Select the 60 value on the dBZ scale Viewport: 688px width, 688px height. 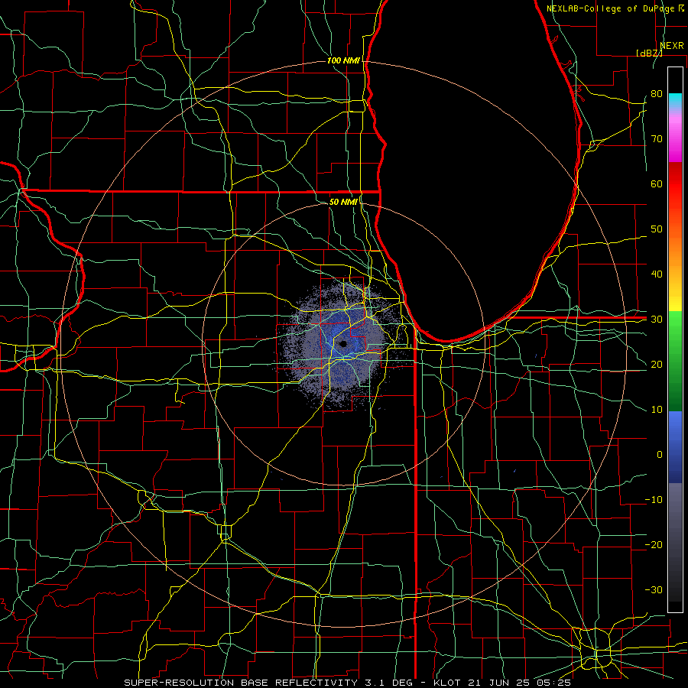coord(657,183)
